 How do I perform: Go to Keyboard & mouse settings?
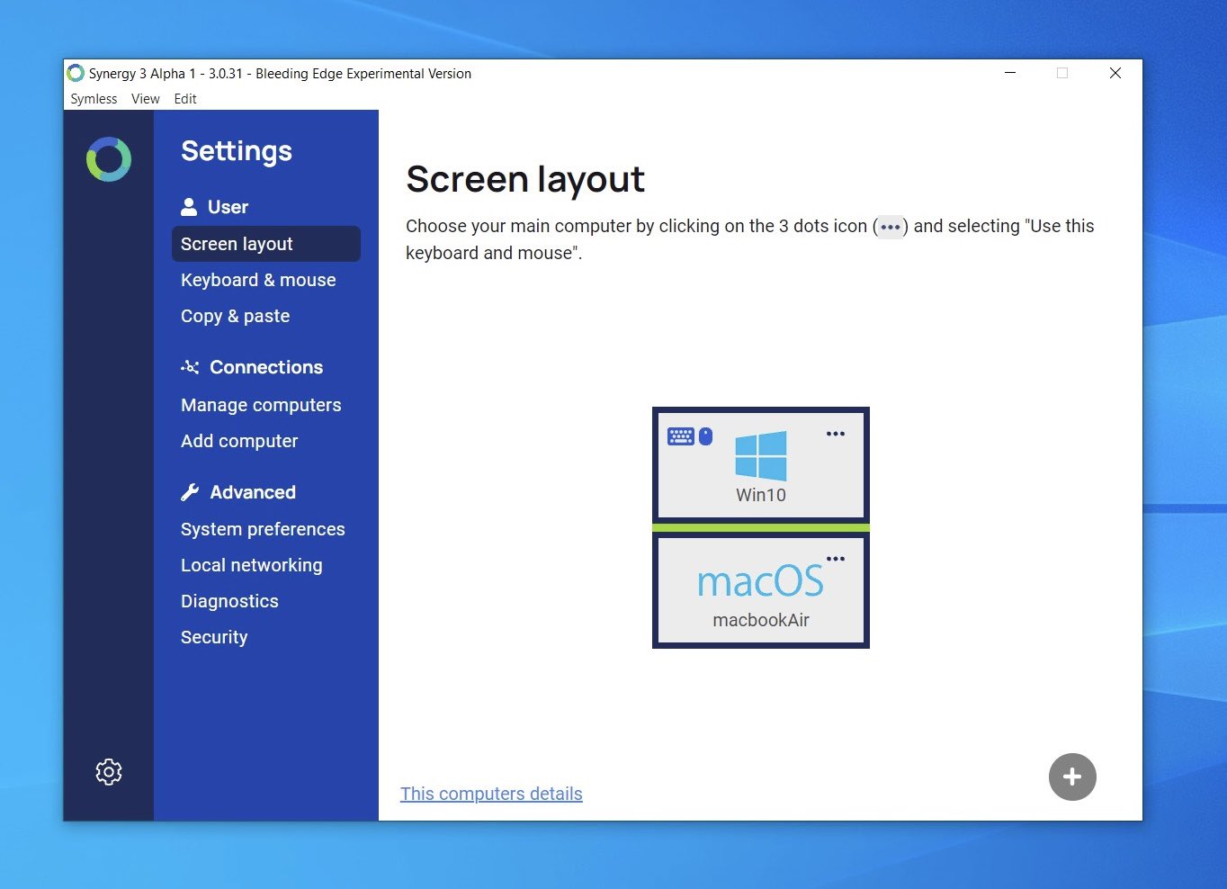coord(258,280)
